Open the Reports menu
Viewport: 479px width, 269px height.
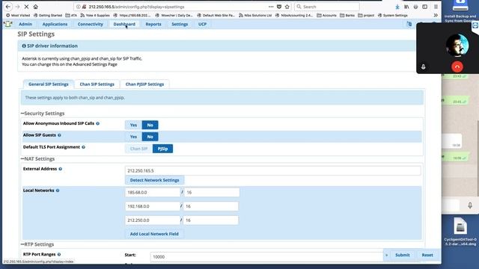click(153, 24)
